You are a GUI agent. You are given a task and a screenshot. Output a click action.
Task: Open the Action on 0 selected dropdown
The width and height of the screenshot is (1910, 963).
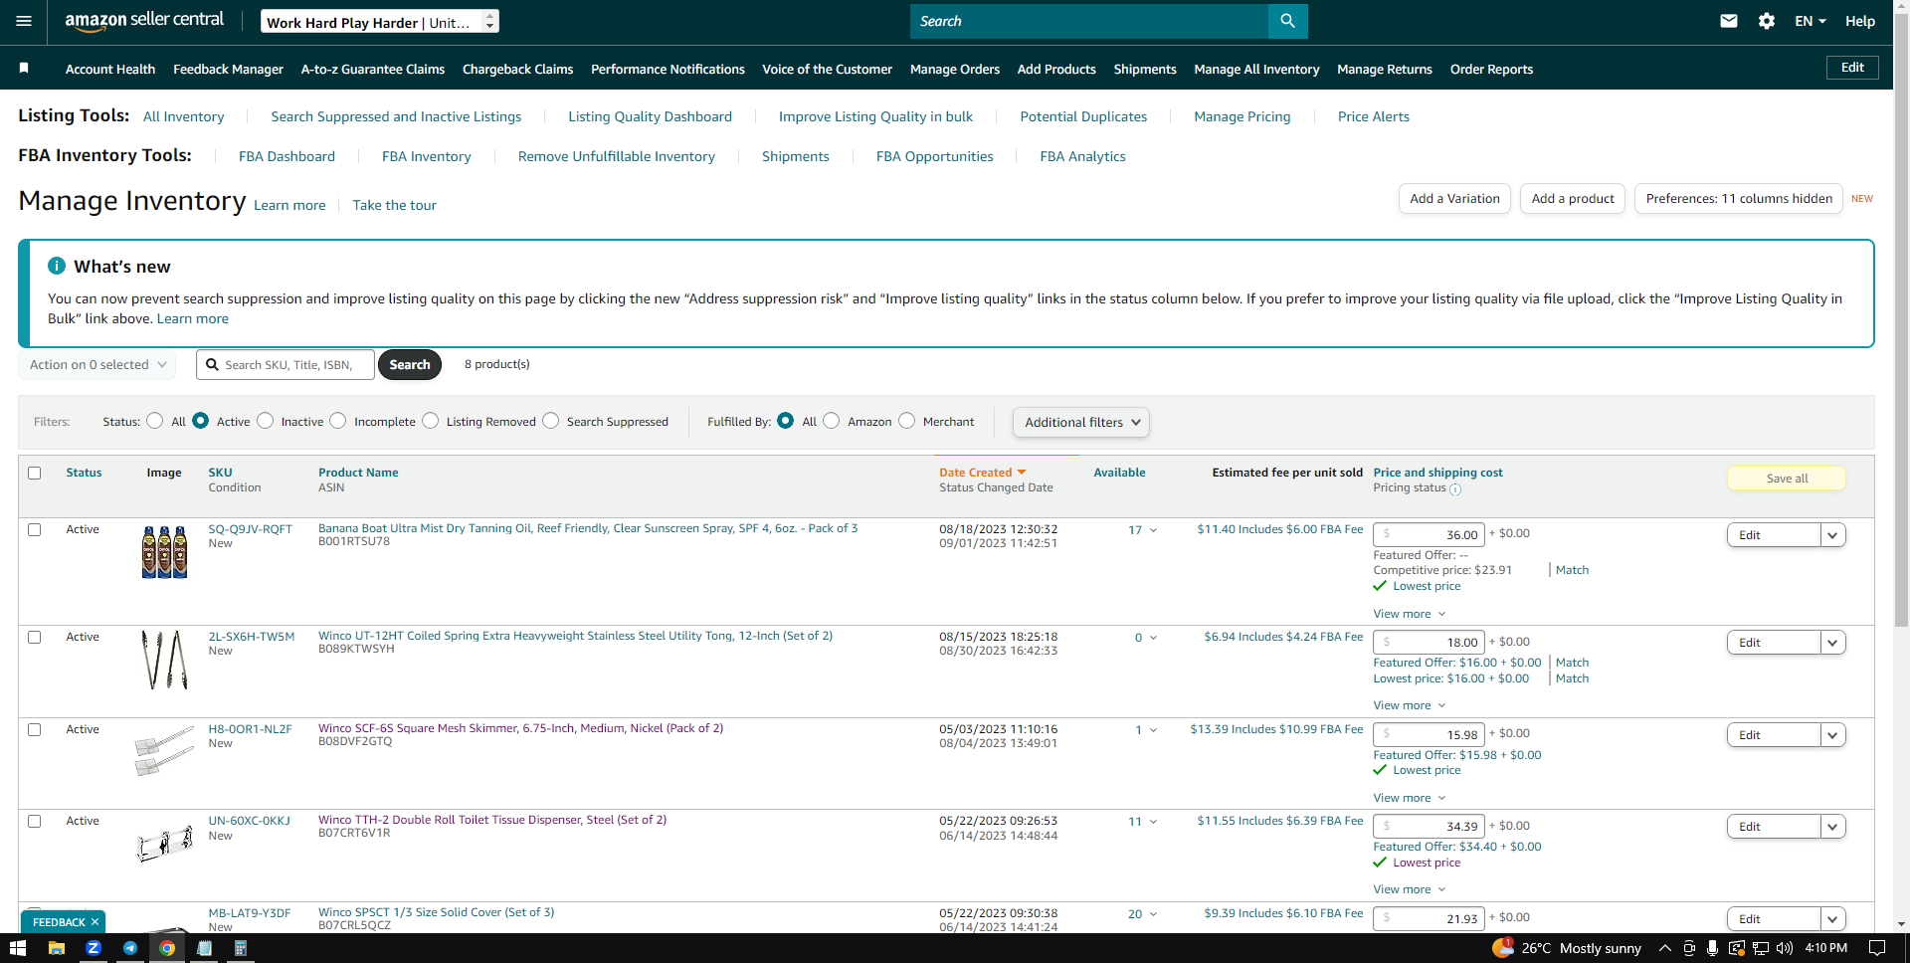click(x=97, y=365)
